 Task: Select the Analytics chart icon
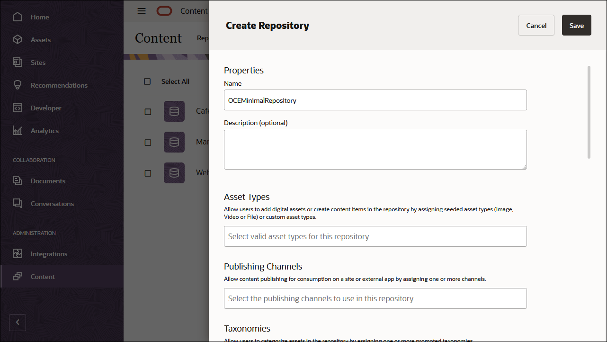pos(18,130)
